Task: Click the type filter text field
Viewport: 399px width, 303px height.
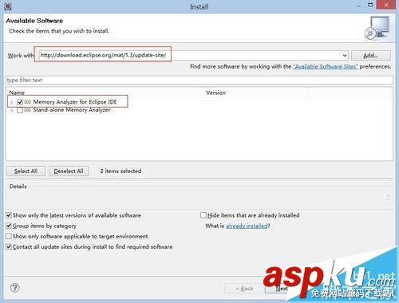Action: tap(199, 80)
